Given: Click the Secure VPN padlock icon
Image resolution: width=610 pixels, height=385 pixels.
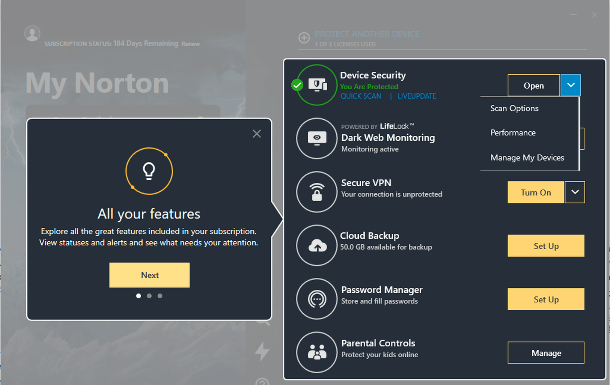Looking at the screenshot, I should [317, 192].
